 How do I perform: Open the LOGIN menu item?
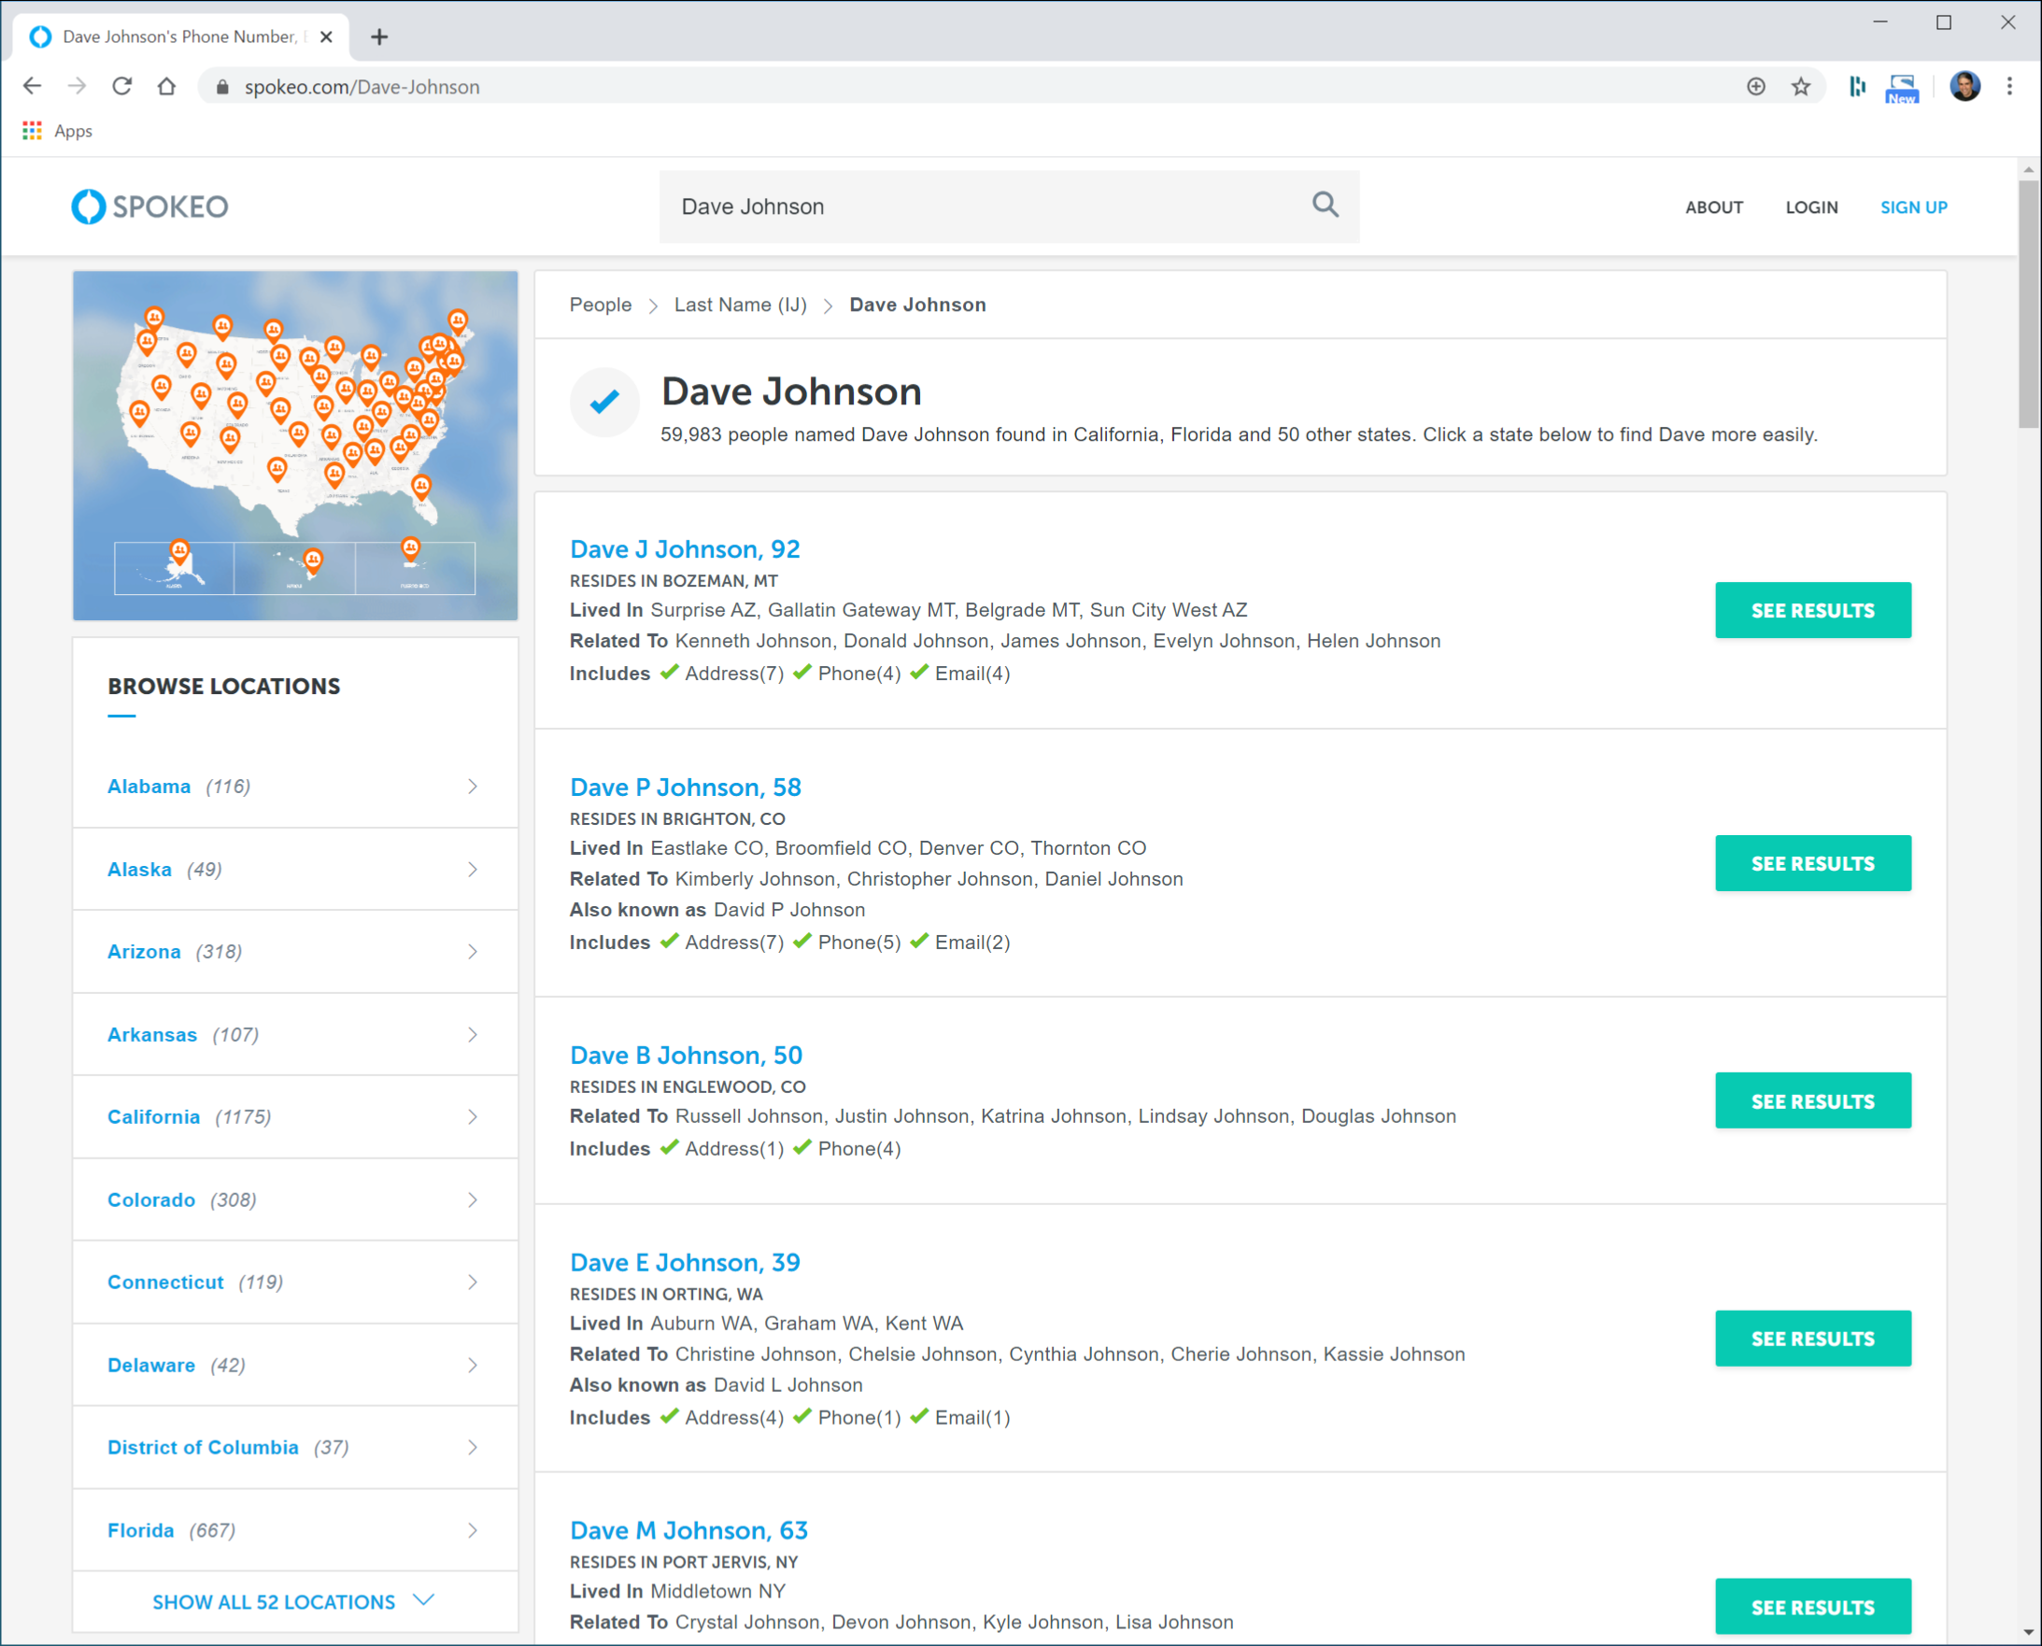point(1812,206)
